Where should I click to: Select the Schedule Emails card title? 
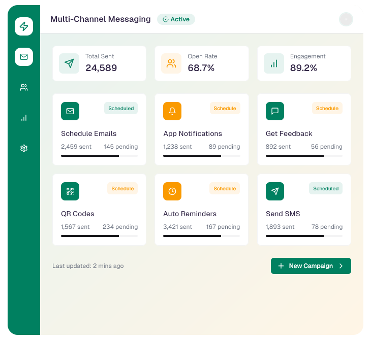point(89,133)
